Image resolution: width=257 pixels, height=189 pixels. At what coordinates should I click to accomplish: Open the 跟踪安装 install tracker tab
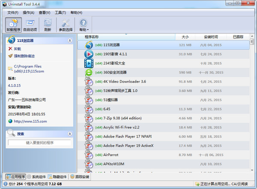pos(80,177)
